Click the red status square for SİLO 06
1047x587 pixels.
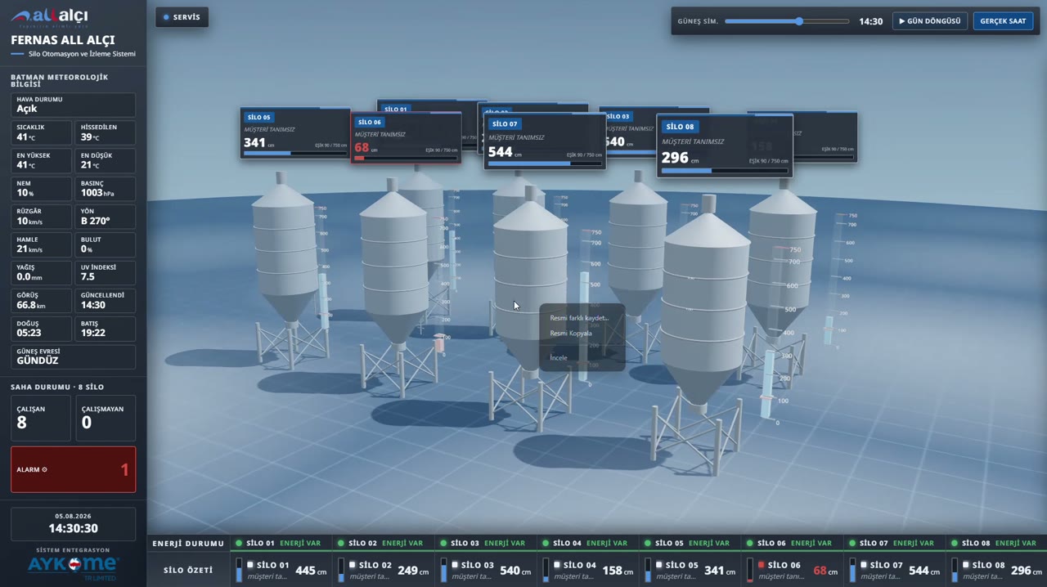[x=762, y=565]
